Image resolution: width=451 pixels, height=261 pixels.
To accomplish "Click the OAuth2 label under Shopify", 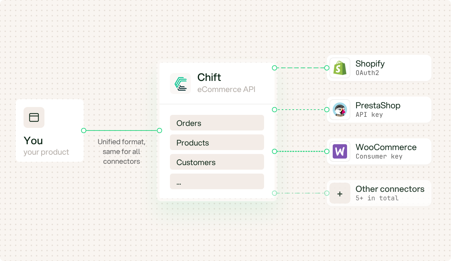I will (367, 73).
